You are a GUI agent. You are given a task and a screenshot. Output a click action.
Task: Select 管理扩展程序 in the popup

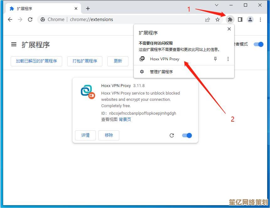point(161,72)
